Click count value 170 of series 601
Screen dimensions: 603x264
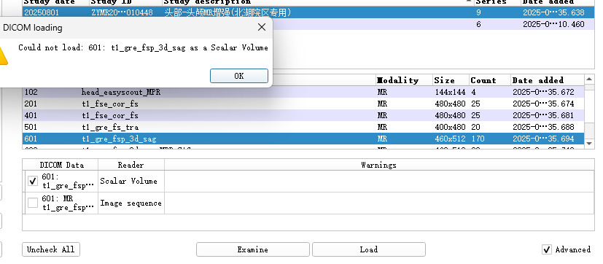click(478, 139)
